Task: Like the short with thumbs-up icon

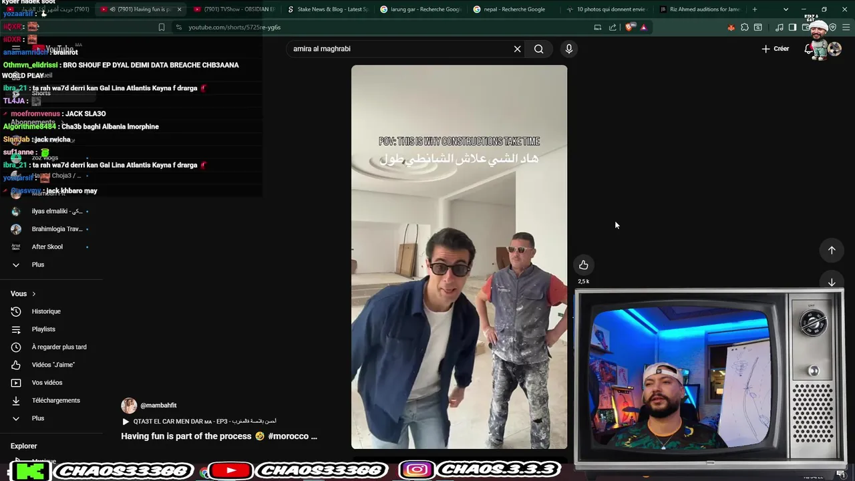Action: pos(584,265)
